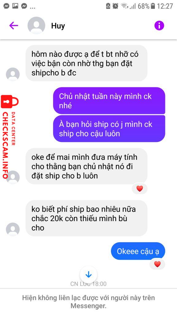177x314 pixels.
Task: Tap the 'Hiện không liên lạc được' notice
Action: coord(88,302)
